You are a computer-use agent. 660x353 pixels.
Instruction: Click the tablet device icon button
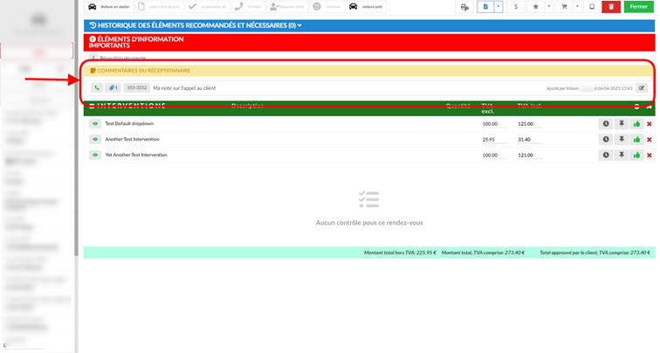[x=592, y=7]
